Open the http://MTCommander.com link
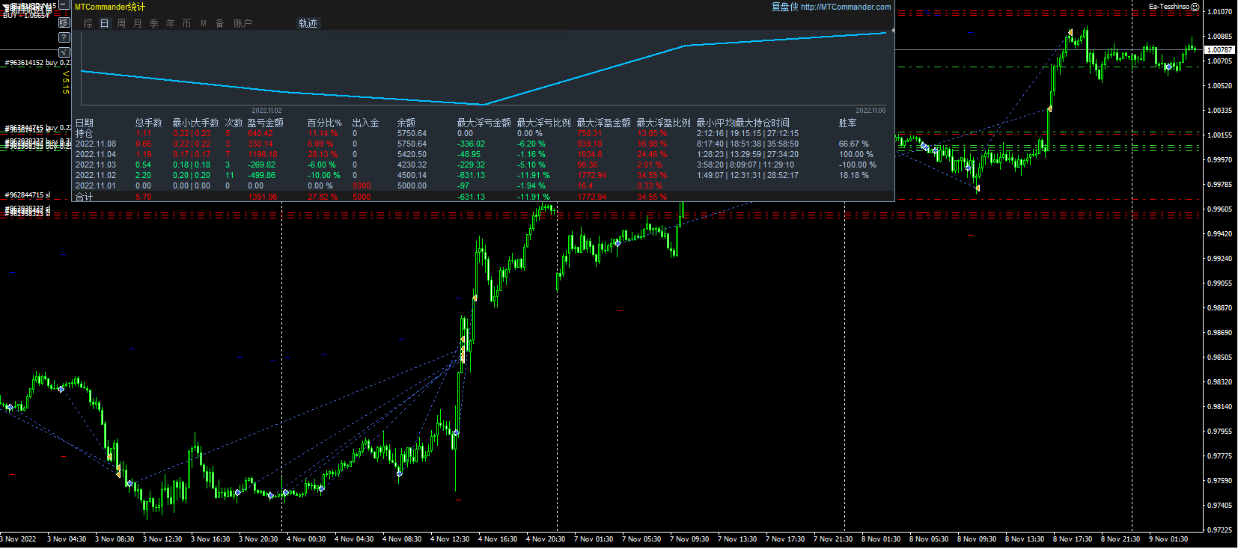The height and width of the screenshot is (549, 1238). 846,7
